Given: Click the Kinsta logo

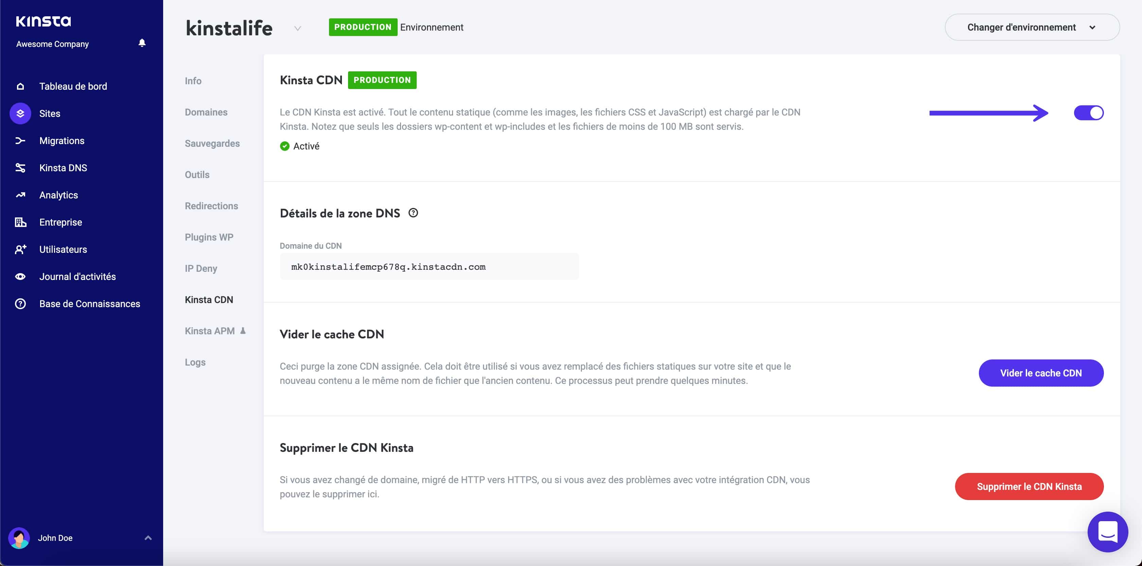Looking at the screenshot, I should click(44, 21).
